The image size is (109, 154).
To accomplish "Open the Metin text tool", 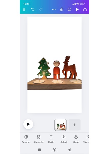I will 51,139.
